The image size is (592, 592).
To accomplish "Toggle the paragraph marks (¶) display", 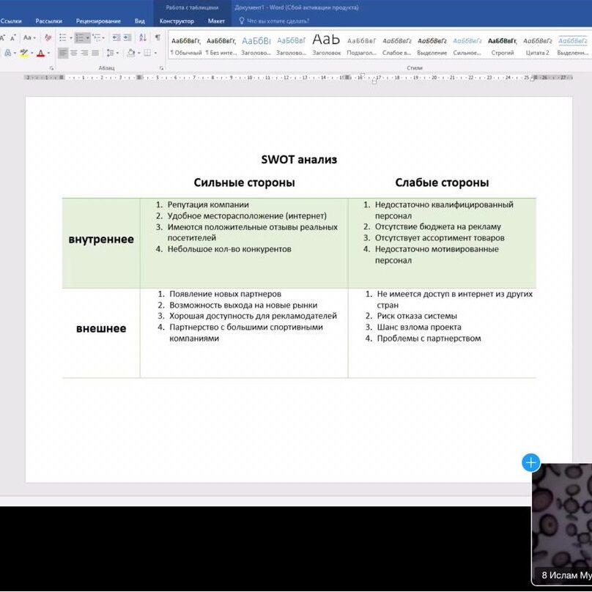I will (x=158, y=37).
